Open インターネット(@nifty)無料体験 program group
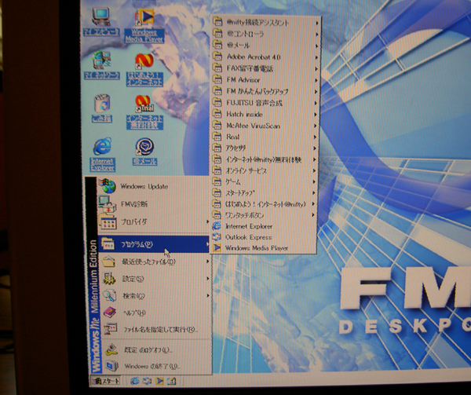This screenshot has height=395, width=471. pyautogui.click(x=264, y=159)
